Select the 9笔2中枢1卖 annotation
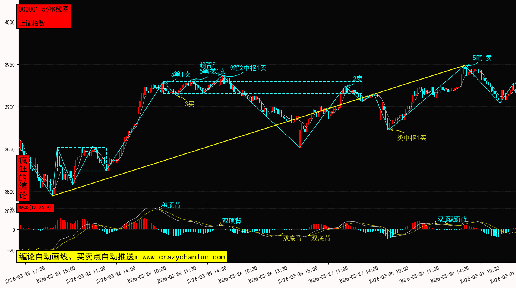516x288 pixels. click(x=248, y=68)
